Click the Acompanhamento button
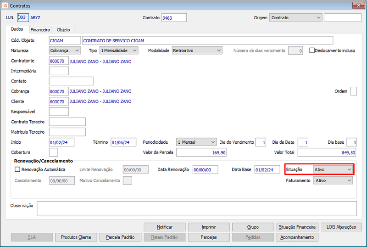Image resolution: width=367 pixels, height=247 pixels. point(297,237)
